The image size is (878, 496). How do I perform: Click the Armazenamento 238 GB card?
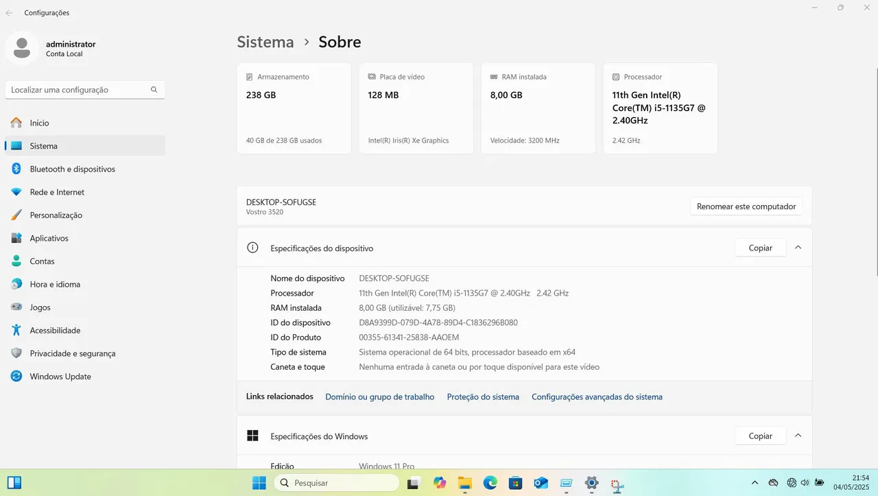[x=294, y=108]
